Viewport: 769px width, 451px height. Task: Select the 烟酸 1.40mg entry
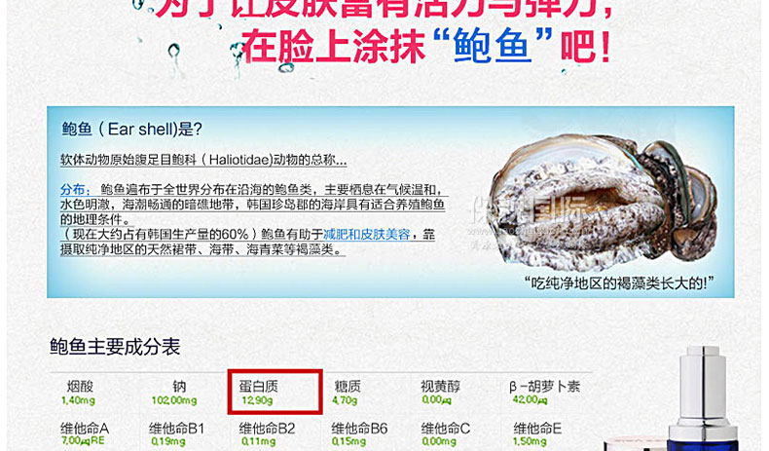coord(79,393)
